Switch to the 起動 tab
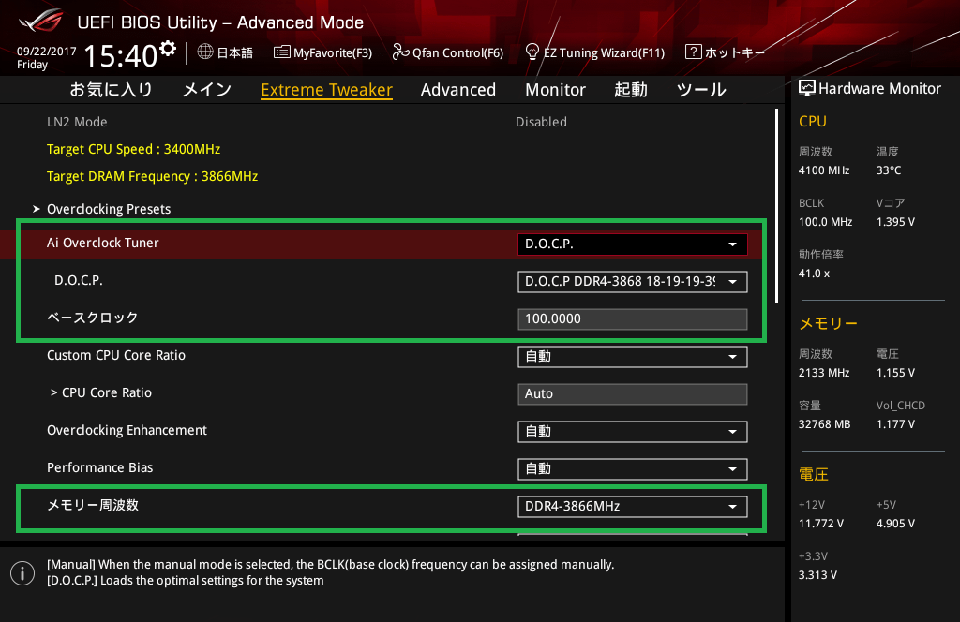 pos(631,90)
